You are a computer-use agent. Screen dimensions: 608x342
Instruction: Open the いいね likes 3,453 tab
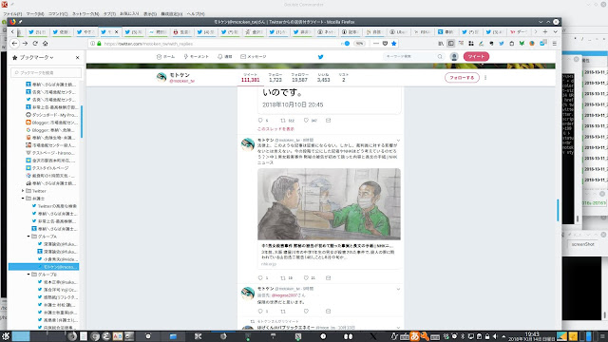(x=323, y=77)
